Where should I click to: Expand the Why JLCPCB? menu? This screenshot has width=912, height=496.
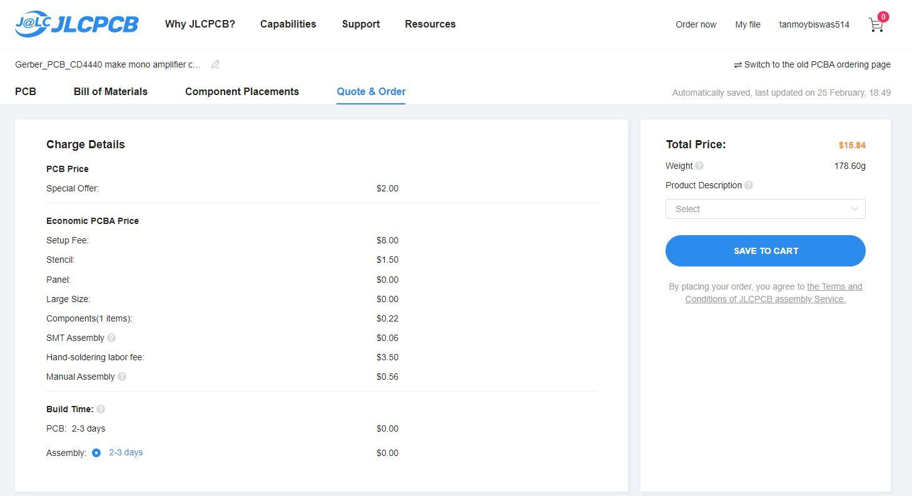pos(200,24)
